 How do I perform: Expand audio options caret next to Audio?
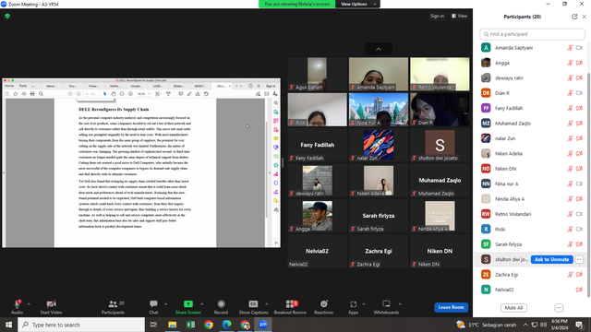(x=29, y=304)
